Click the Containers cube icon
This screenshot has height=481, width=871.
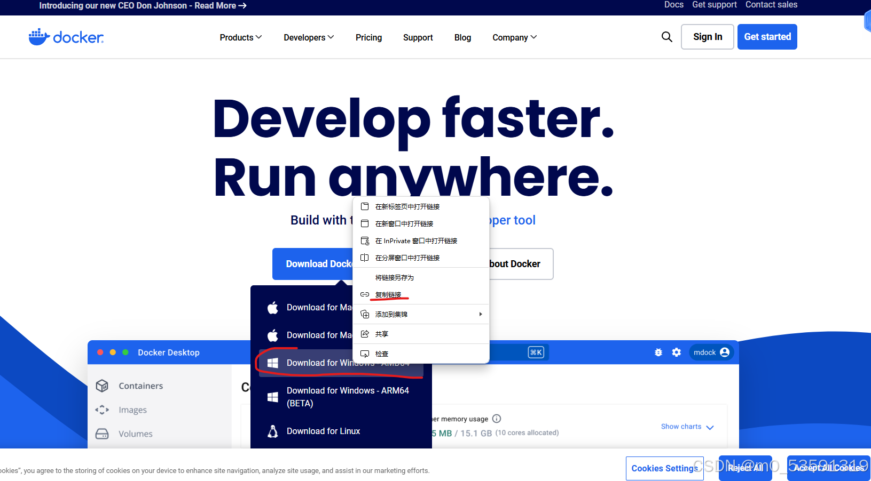click(x=102, y=386)
